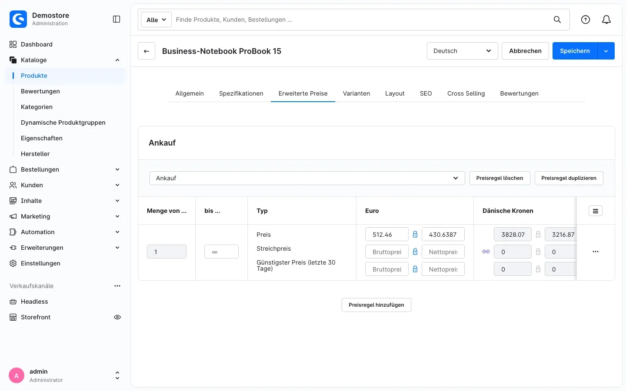Expand the Bestellungen menu

coord(117,169)
